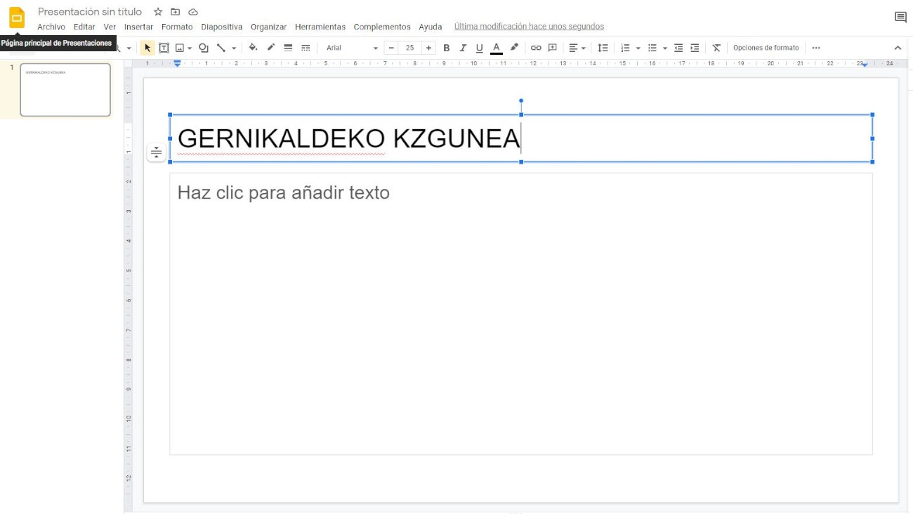The height and width of the screenshot is (514, 913).
Task: Rename the 'Presentación sin título' title
Action: 90,12
